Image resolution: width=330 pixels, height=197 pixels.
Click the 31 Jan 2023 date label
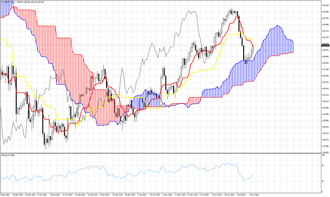point(67,195)
